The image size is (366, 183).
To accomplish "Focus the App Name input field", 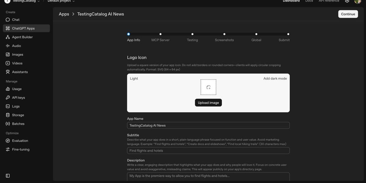I will point(208,125).
